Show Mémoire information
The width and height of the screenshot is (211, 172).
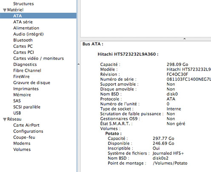point(22,95)
